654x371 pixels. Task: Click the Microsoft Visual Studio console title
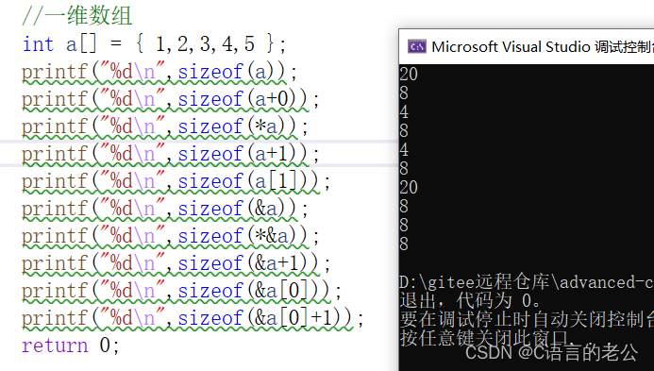tap(543, 47)
